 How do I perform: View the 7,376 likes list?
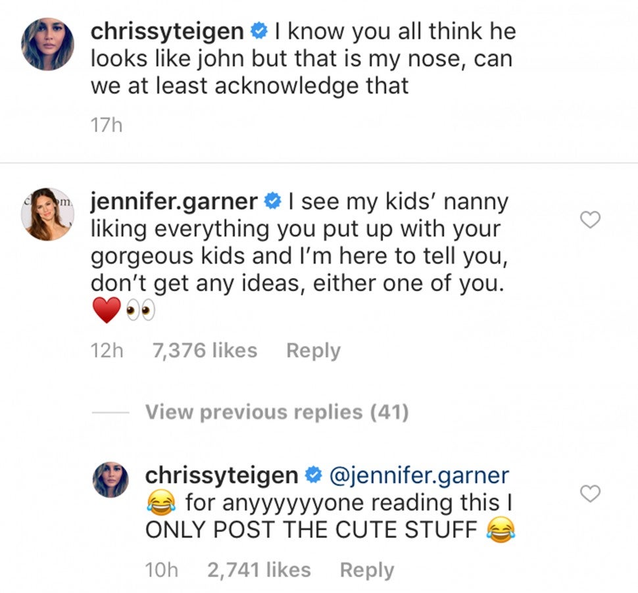click(x=205, y=351)
